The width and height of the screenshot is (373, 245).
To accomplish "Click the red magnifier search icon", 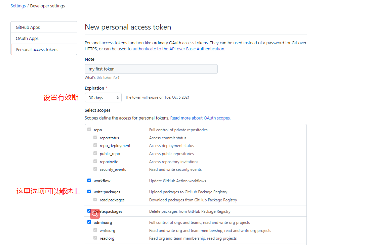I will [x=95, y=214].
